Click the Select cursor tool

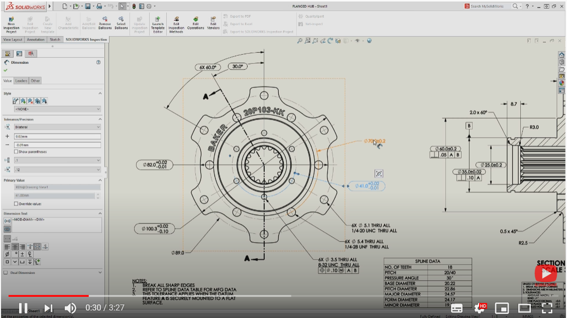(122, 6)
